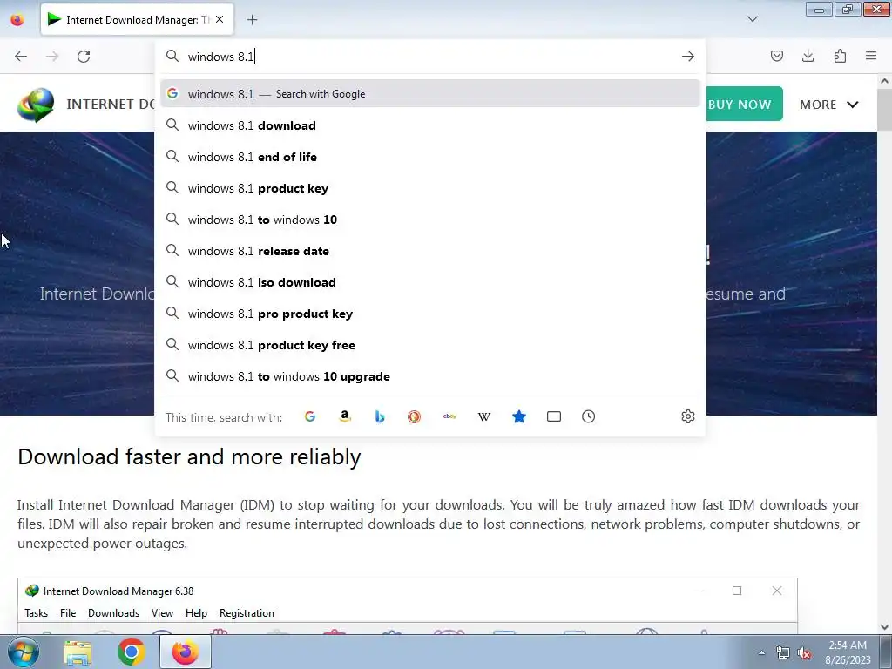Reload the current page

pyautogui.click(x=84, y=57)
